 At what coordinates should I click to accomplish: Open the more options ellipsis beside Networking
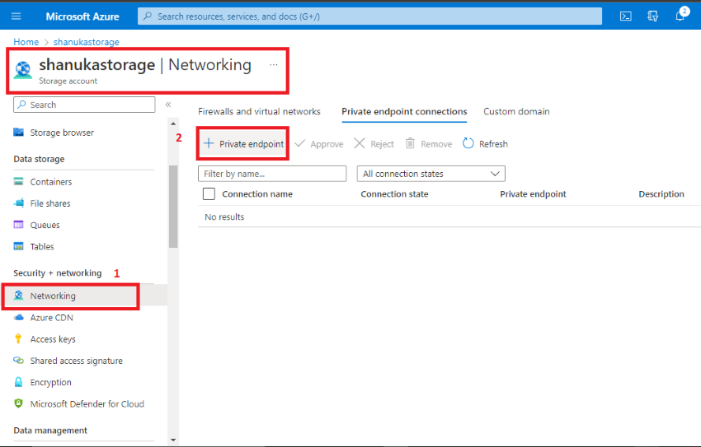[274, 65]
